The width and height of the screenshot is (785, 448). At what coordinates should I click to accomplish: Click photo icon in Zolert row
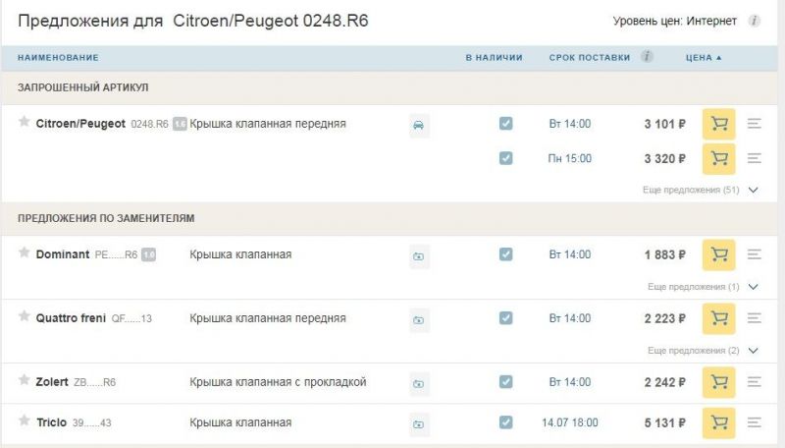[419, 383]
